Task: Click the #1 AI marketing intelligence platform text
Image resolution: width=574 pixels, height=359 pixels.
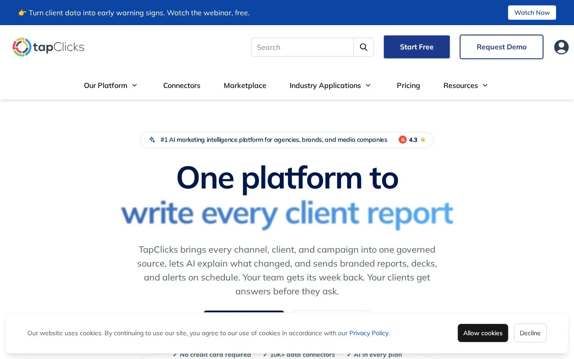Action: 274,140
